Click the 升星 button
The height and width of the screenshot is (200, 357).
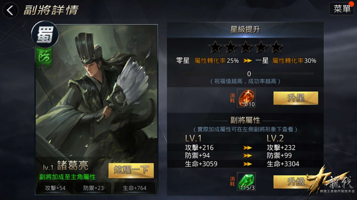point(295,98)
